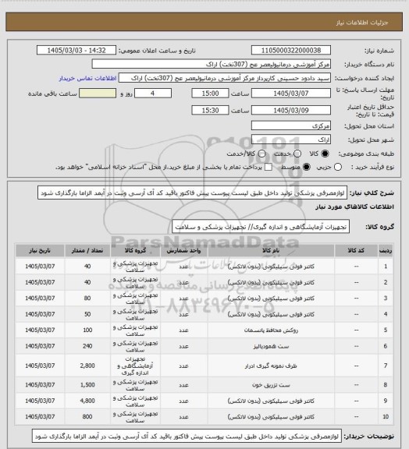Click the جزئیات اطلاعات نیاز header title
This screenshot has width=409, height=449.
pos(362,23)
